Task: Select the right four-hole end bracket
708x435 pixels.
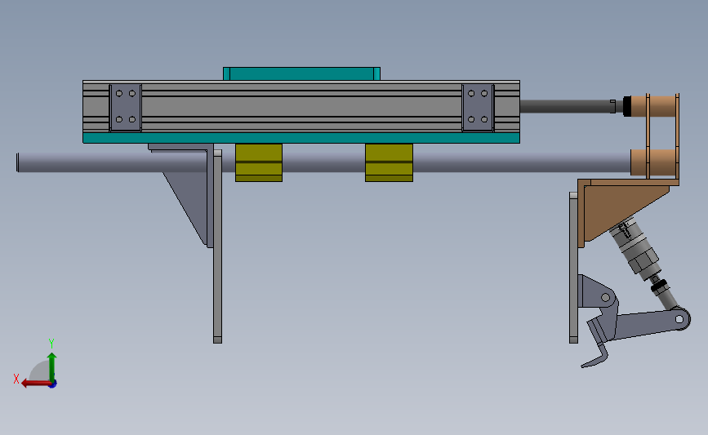Action: (x=478, y=108)
